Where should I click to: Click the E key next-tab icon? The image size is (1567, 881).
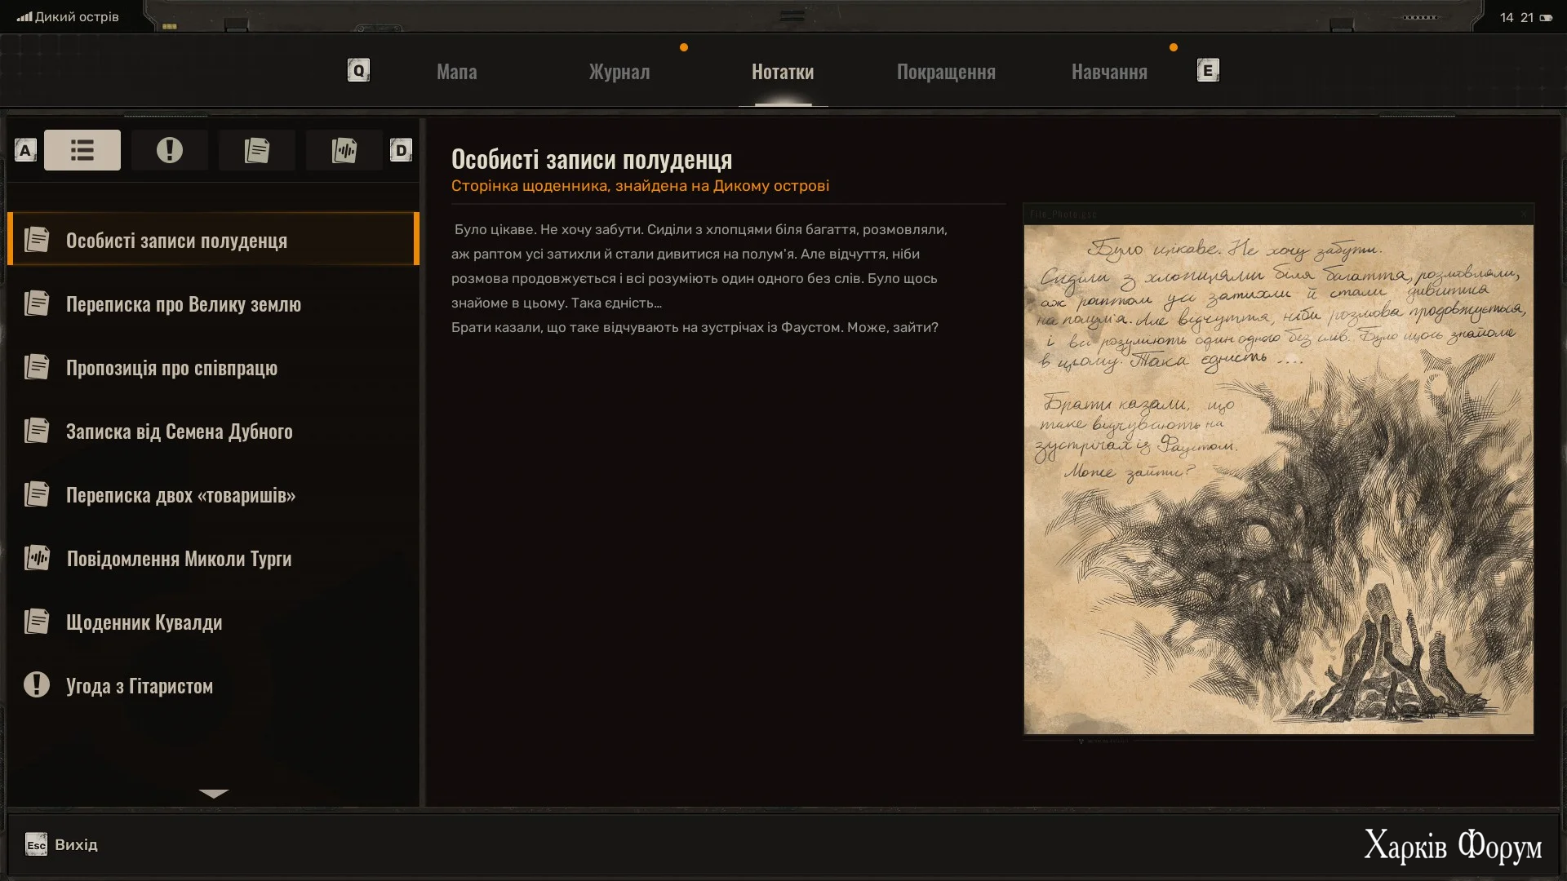point(1208,70)
